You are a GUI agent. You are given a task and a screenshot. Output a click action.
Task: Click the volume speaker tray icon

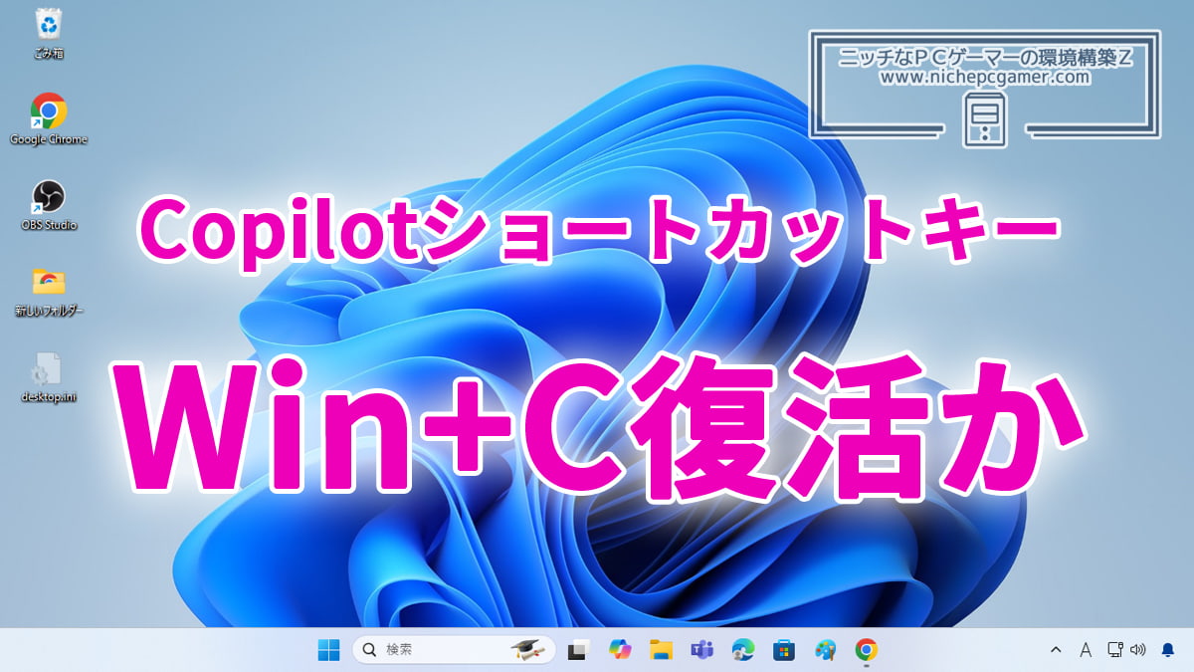(1138, 650)
